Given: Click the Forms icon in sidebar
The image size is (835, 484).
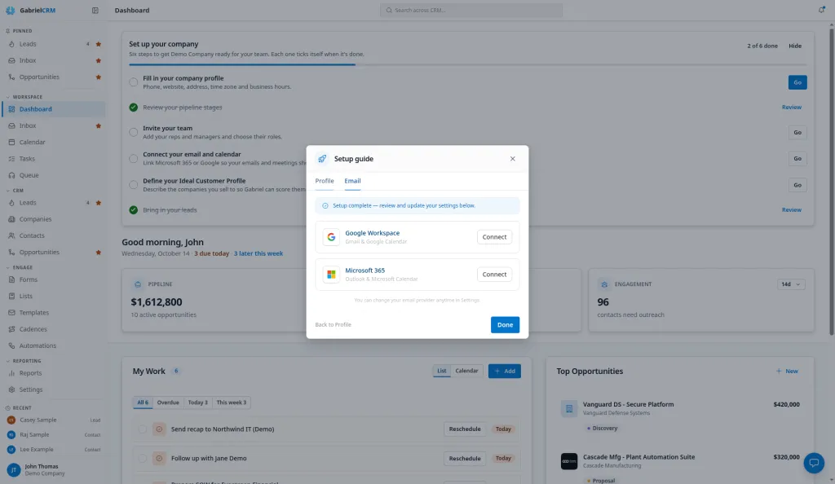Looking at the screenshot, I should point(11,279).
